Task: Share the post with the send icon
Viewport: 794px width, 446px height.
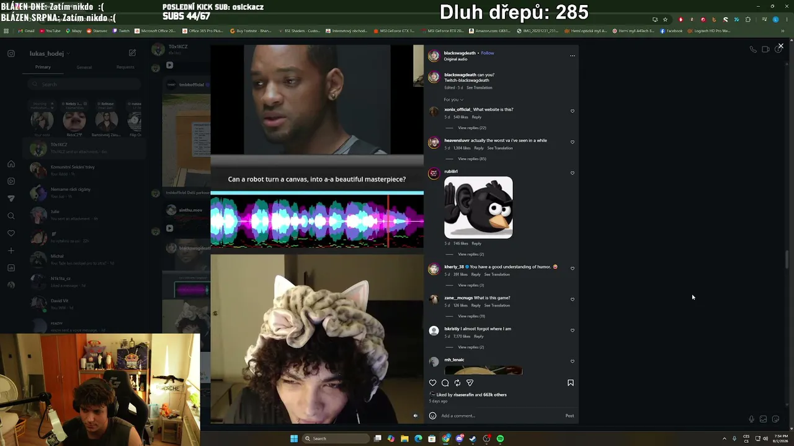Action: [x=470, y=383]
